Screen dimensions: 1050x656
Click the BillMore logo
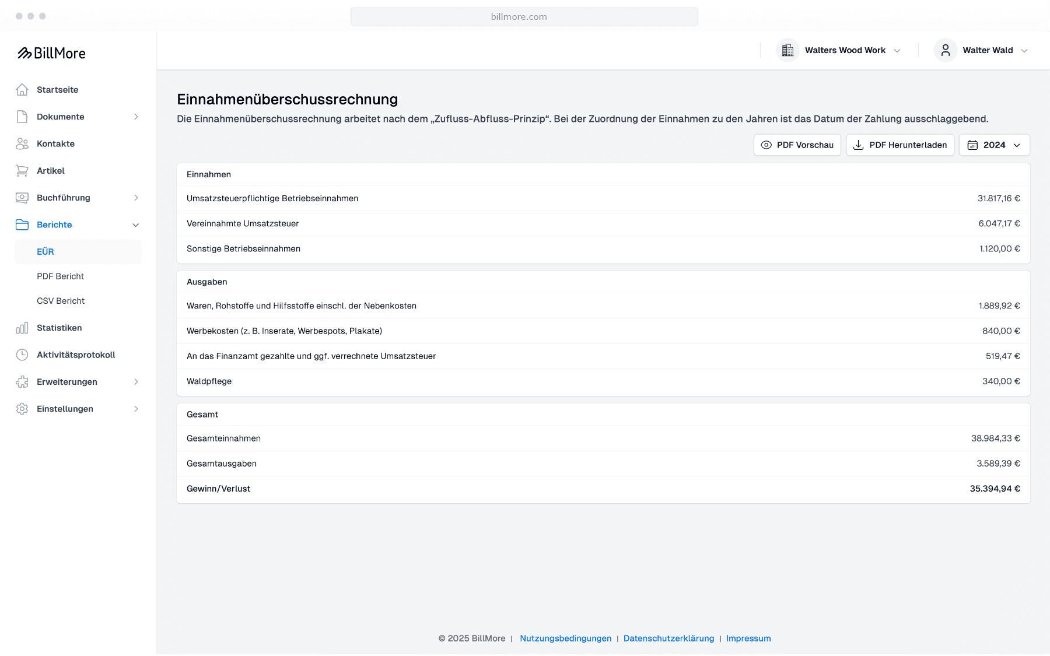[51, 53]
